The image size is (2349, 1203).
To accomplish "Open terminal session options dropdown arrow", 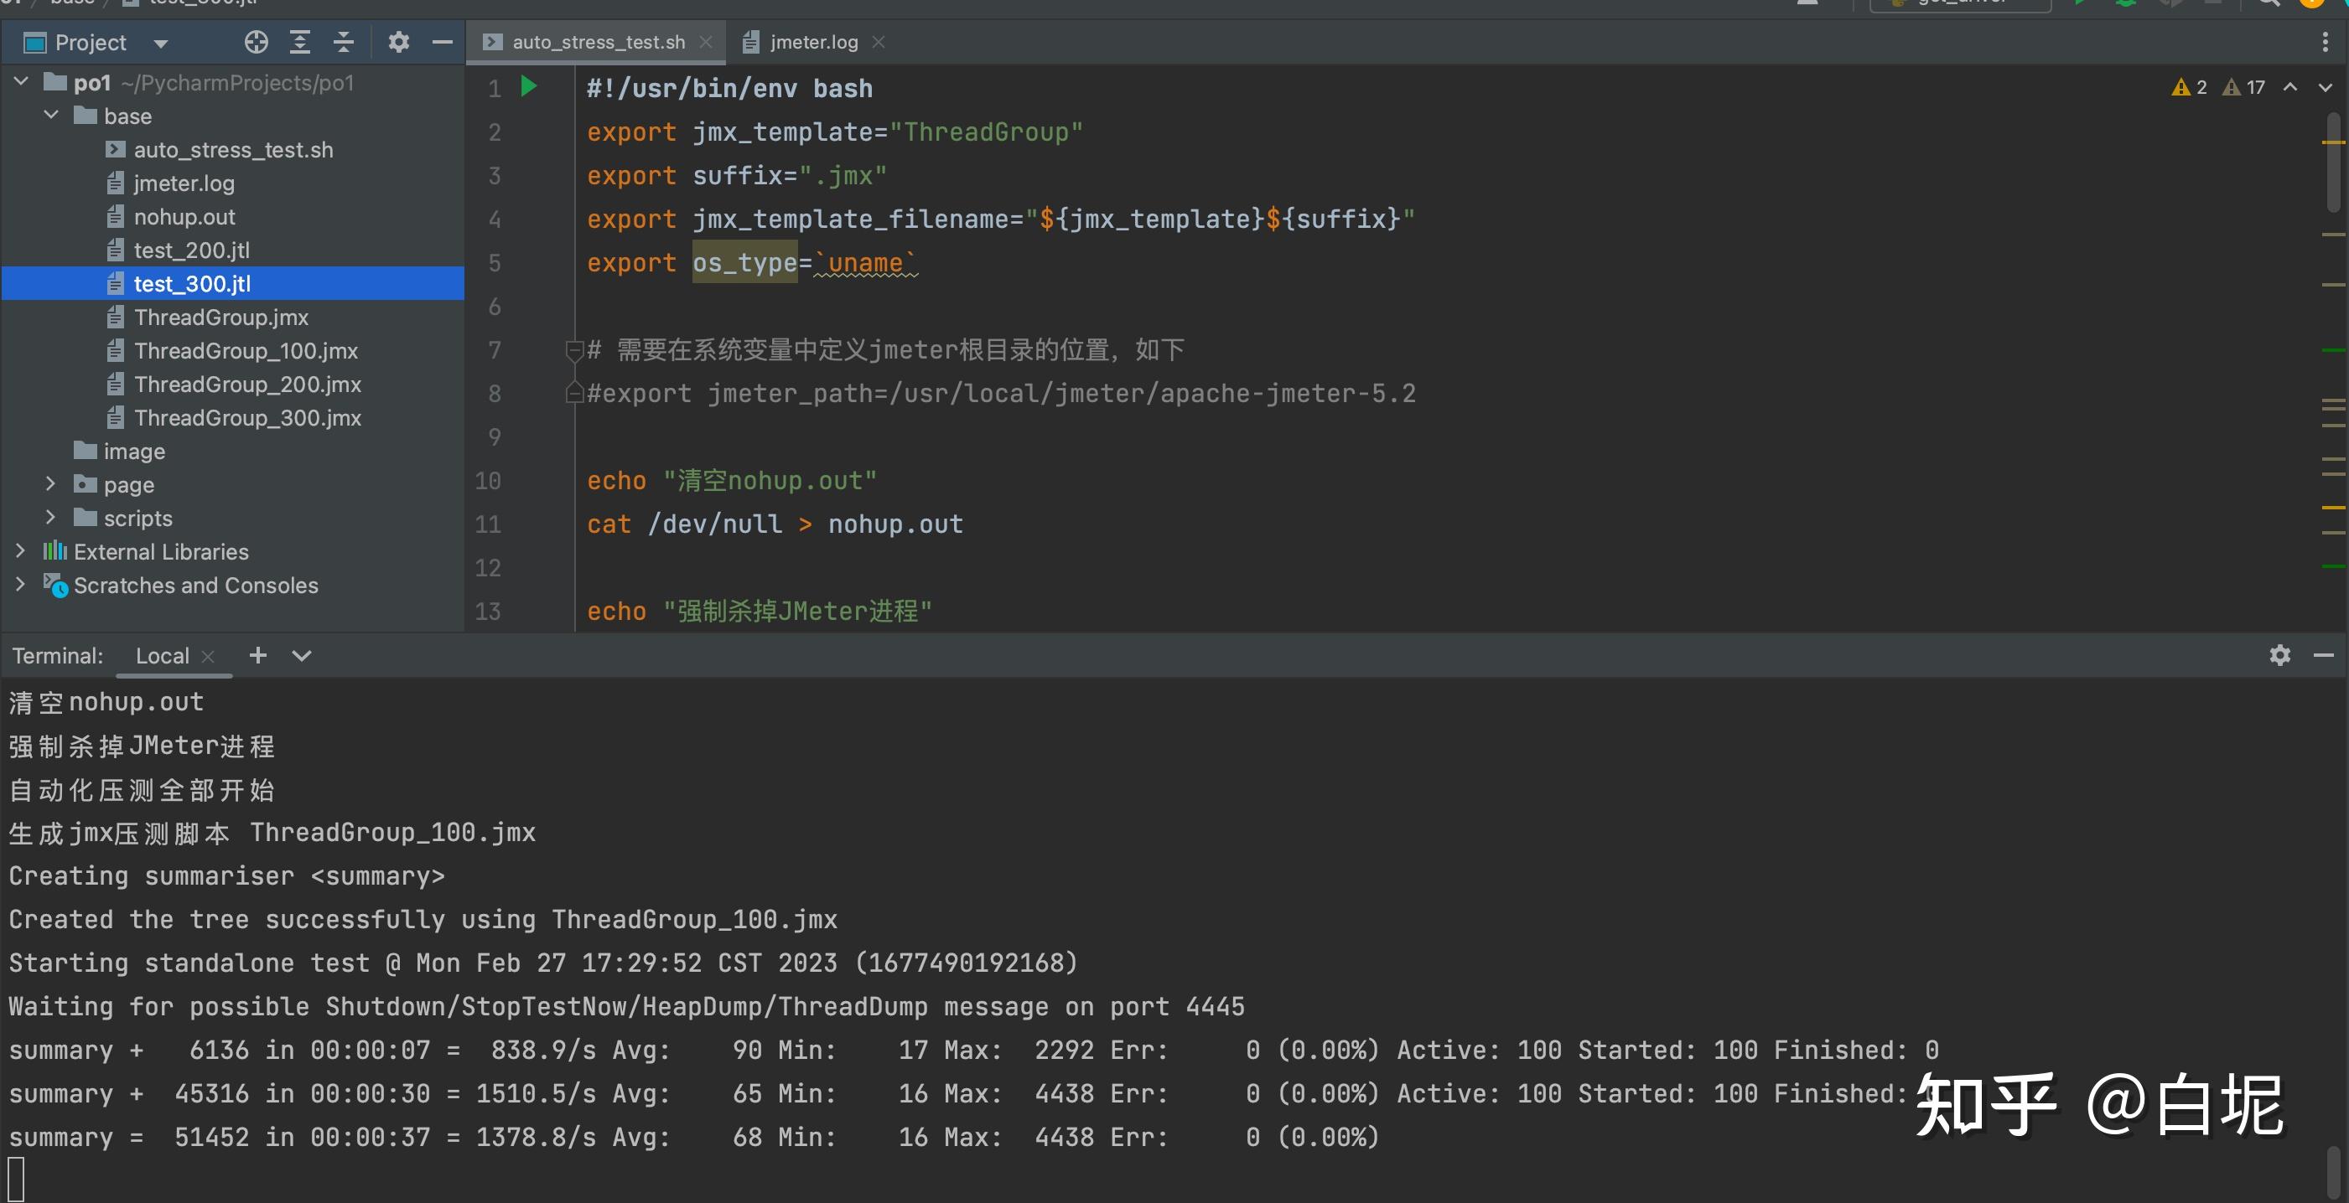I will 302,655.
